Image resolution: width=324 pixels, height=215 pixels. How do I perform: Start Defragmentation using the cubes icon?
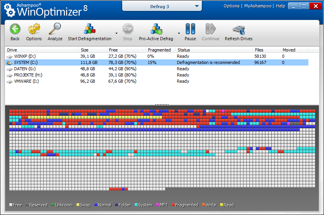(89, 29)
